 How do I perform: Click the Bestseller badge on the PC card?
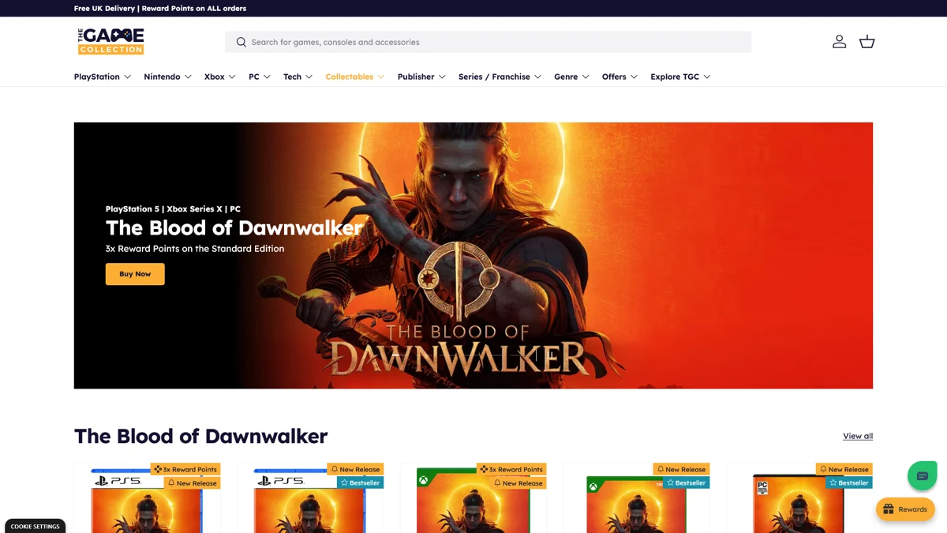[x=848, y=482]
